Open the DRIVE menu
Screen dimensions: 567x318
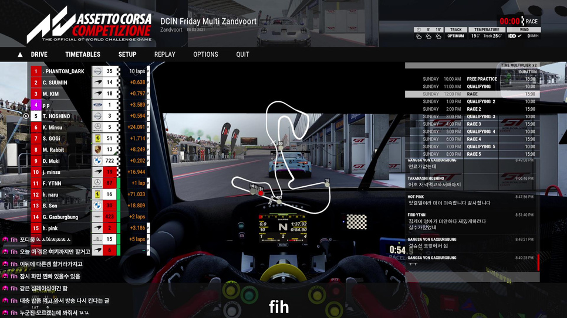[x=39, y=54]
